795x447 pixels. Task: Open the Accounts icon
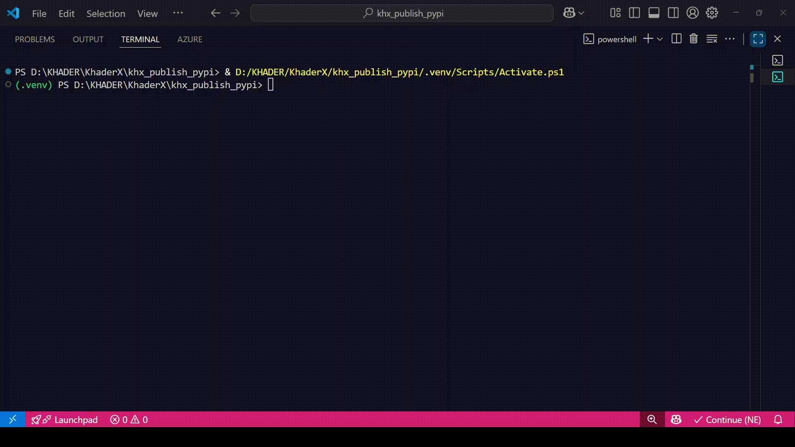693,13
